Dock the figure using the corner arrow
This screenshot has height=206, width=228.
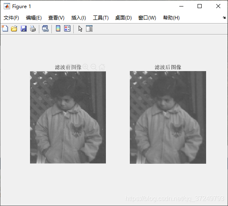point(224,17)
